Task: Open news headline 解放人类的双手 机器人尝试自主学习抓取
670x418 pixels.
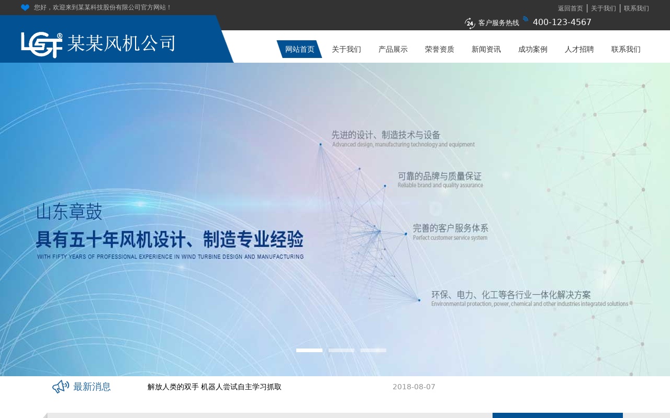Action: (x=215, y=387)
